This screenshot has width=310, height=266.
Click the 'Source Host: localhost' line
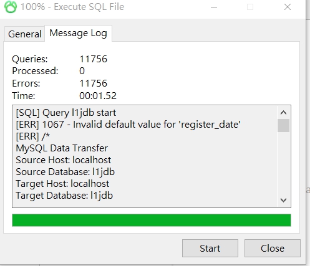coord(64,160)
